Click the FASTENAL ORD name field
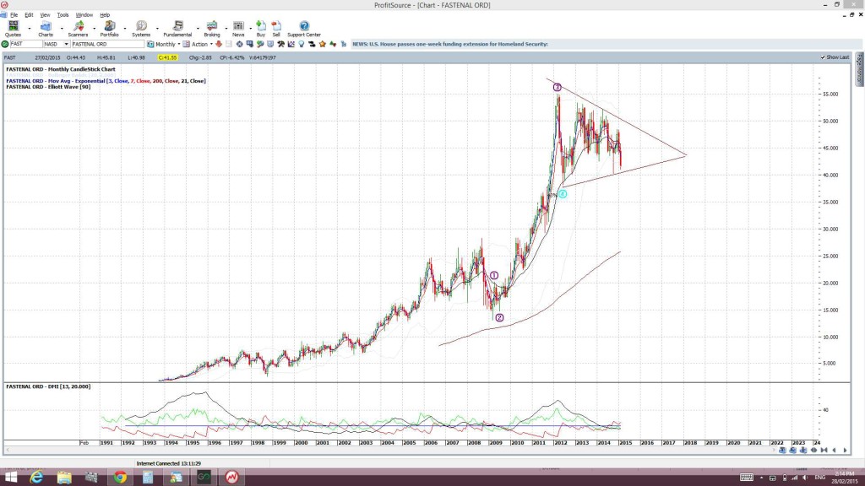Viewport: 865px width, 486px height. (x=107, y=44)
